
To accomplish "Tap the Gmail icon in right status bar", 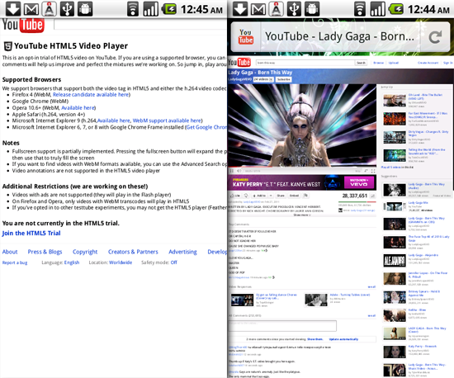I will coord(258,9).
